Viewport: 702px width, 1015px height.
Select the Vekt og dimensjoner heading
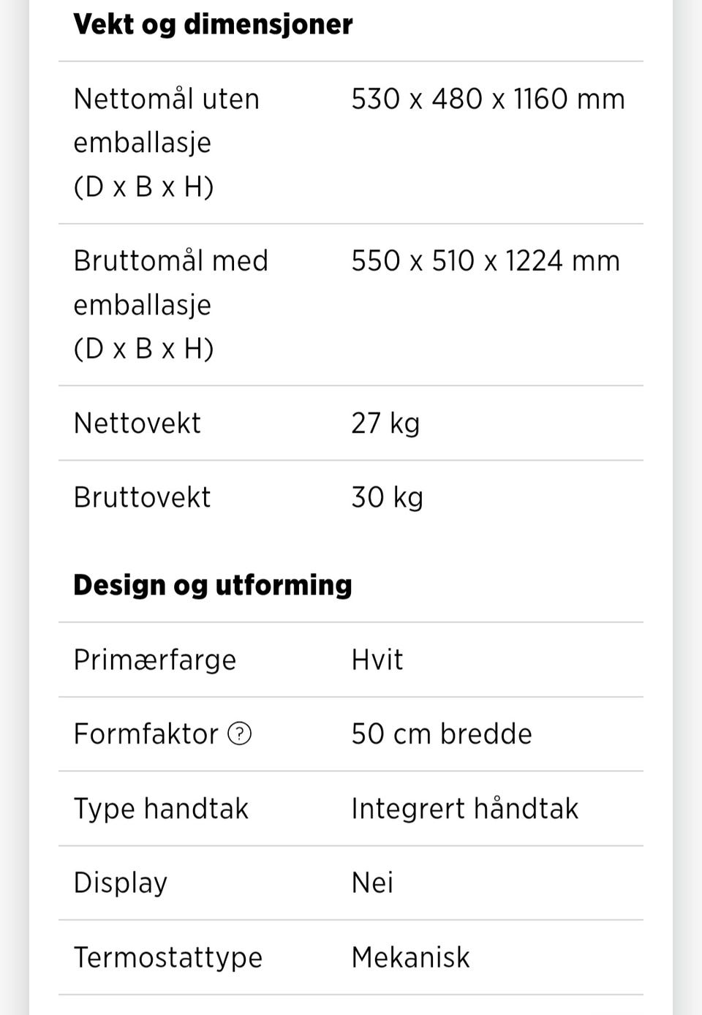click(x=213, y=24)
